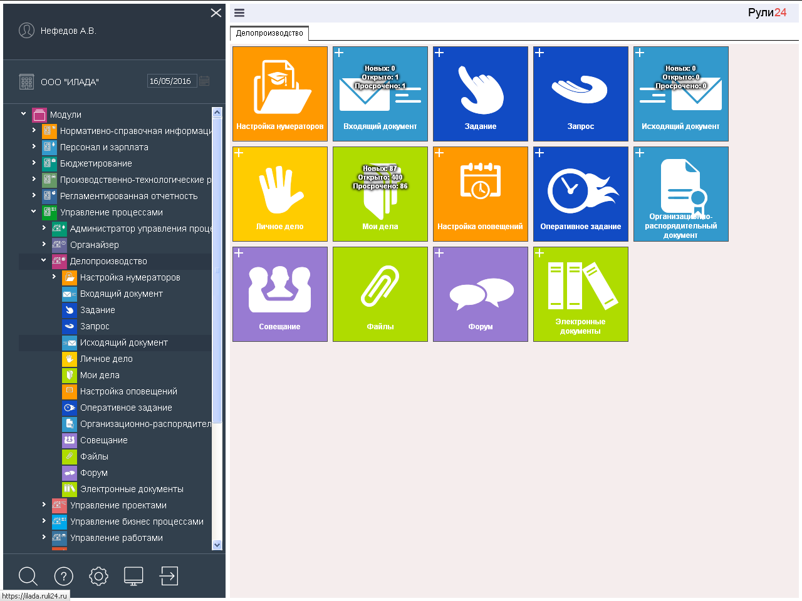The width and height of the screenshot is (802, 601).
Task: Collapse Управление процессами node
Action: 34,212
